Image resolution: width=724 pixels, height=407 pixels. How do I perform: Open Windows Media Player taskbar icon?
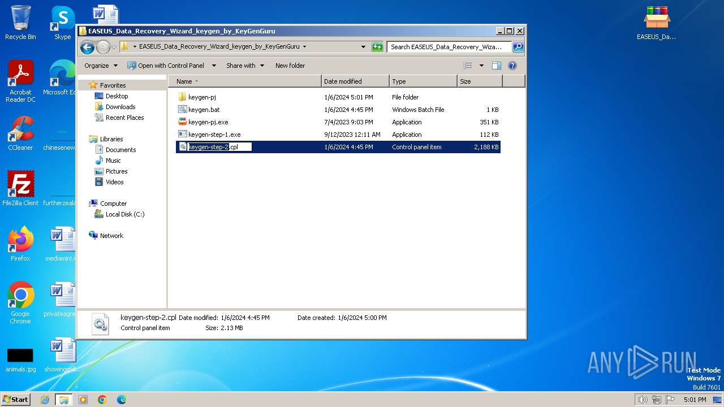click(x=83, y=400)
